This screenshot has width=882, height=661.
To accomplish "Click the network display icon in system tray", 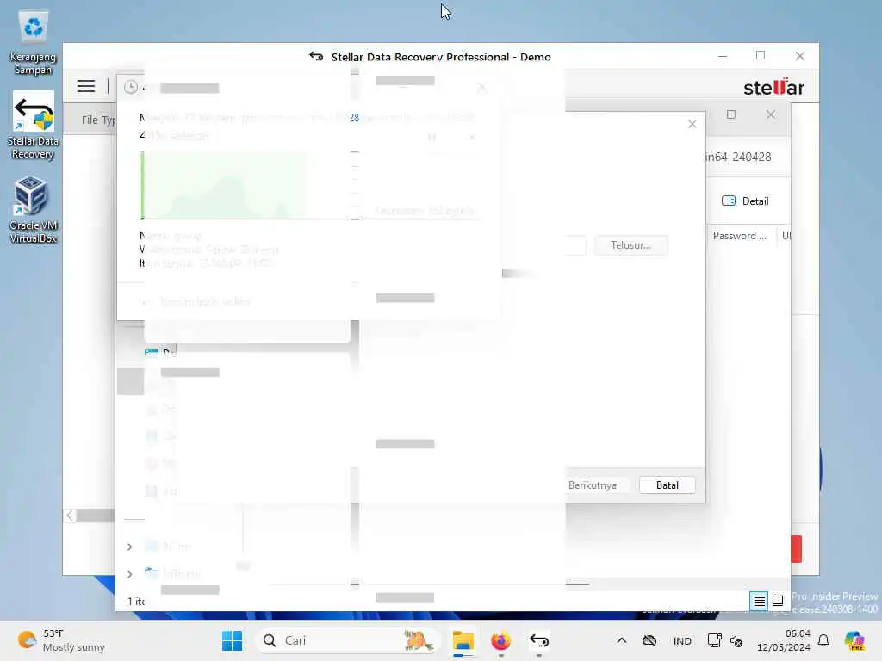I will coord(714,640).
